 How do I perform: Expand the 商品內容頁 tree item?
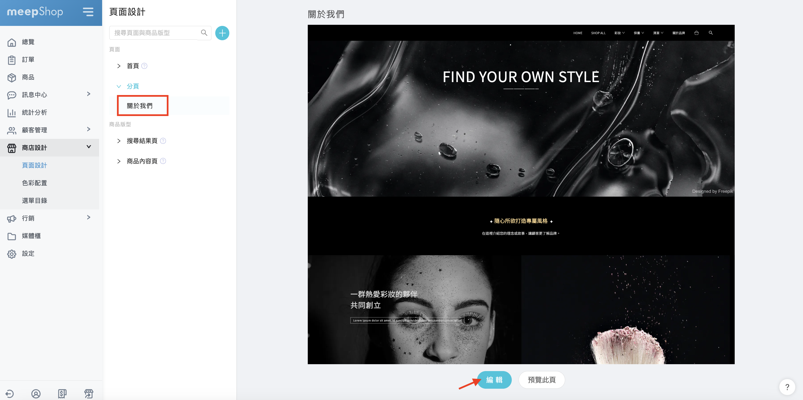[119, 161]
